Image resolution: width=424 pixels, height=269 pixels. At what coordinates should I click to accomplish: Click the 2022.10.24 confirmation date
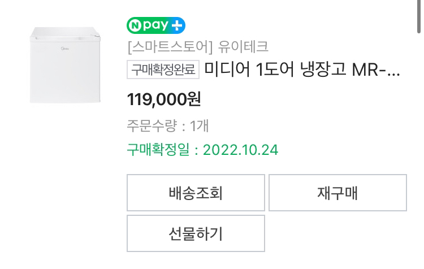[240, 150]
